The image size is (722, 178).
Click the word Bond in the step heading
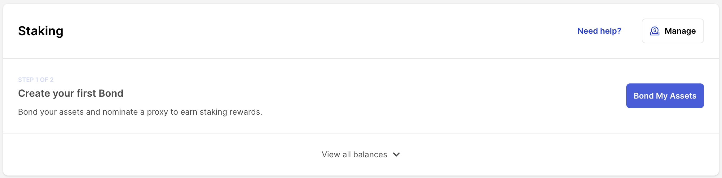[x=111, y=93]
